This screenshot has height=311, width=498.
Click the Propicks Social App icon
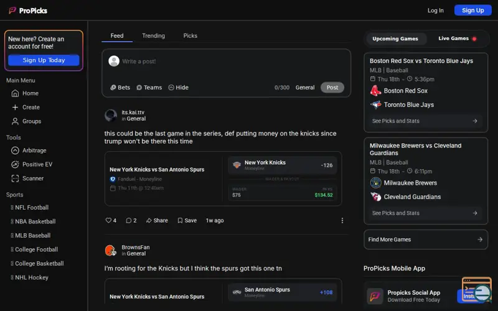coord(375,296)
